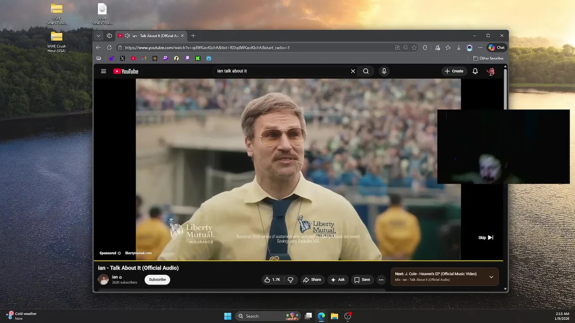This screenshot has width=575, height=323.
Task: Open Task View on the taskbar
Action: point(308,316)
